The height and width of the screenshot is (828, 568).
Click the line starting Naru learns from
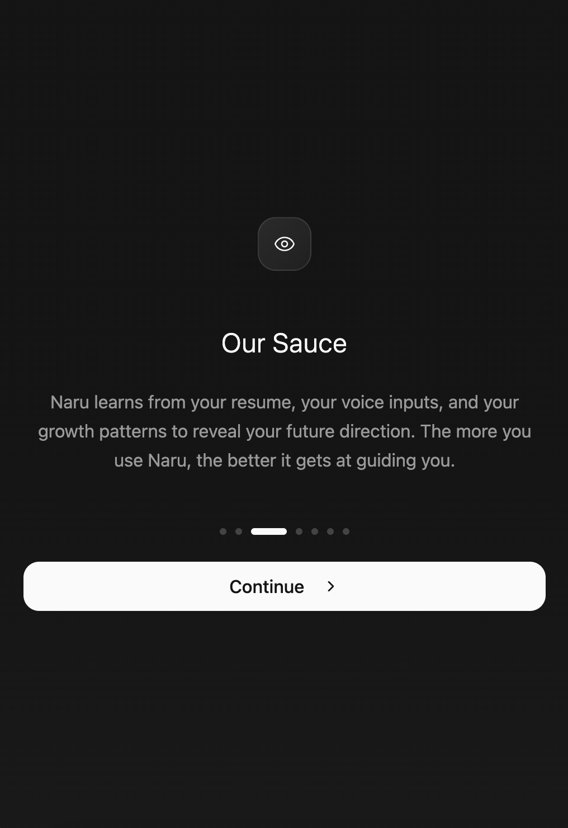pyautogui.click(x=284, y=402)
